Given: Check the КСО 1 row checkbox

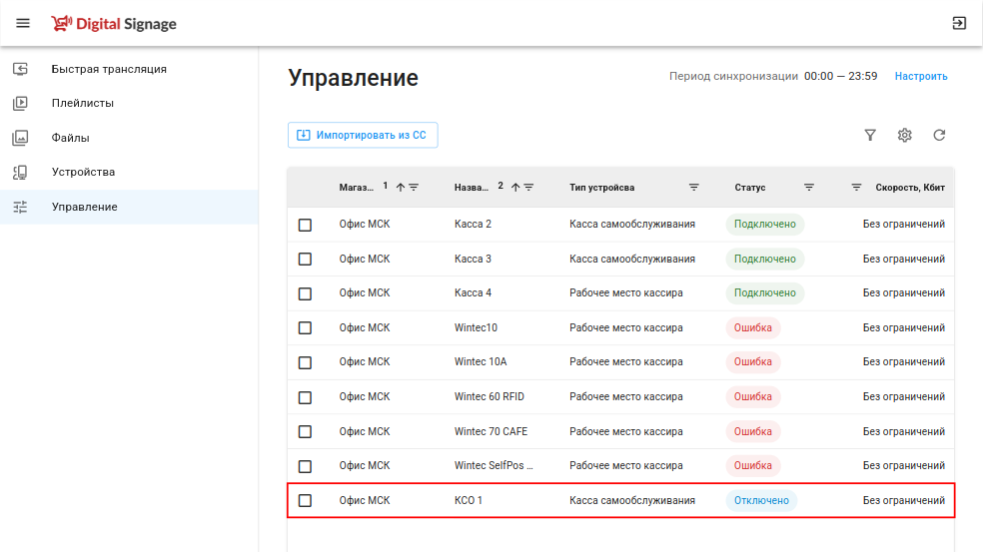Looking at the screenshot, I should click(x=305, y=501).
